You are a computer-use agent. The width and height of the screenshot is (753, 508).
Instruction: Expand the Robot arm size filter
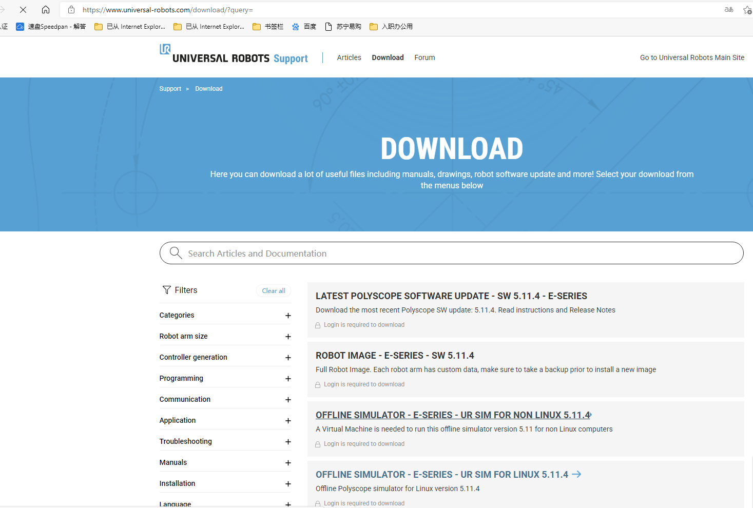coord(225,336)
